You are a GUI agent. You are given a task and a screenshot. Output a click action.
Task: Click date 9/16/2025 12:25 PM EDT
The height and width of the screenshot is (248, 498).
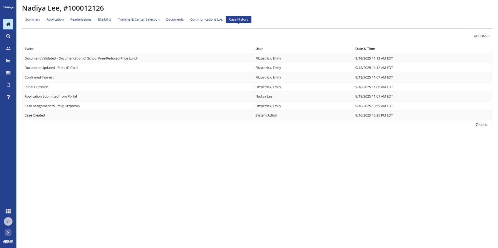point(374,115)
